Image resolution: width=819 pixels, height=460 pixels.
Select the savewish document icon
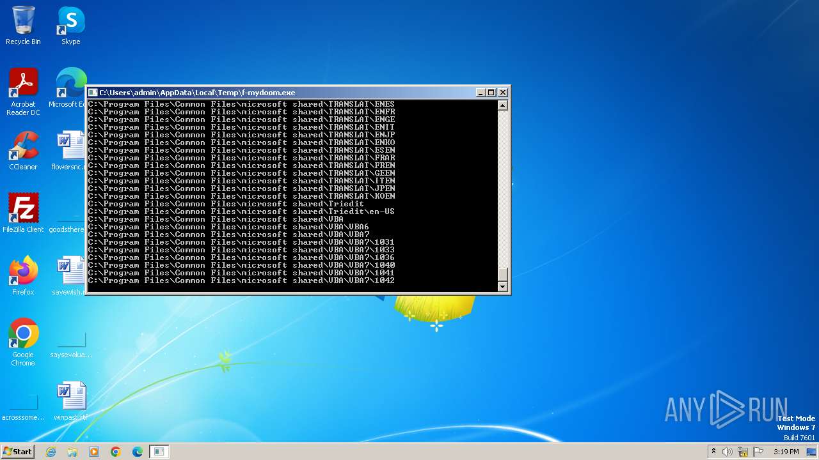coord(69,275)
